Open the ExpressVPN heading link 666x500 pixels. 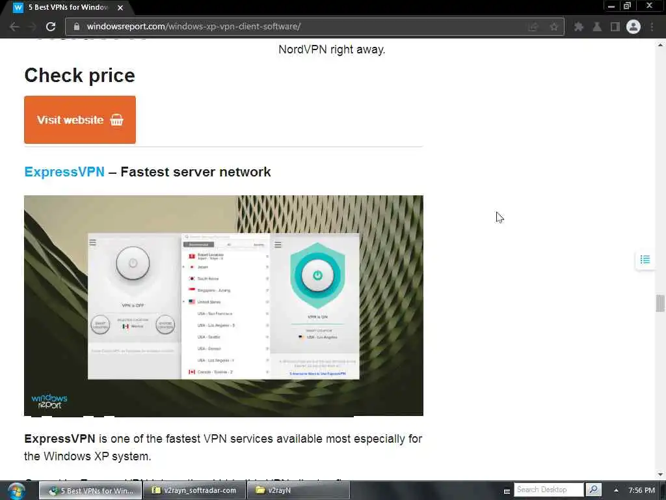64,172
